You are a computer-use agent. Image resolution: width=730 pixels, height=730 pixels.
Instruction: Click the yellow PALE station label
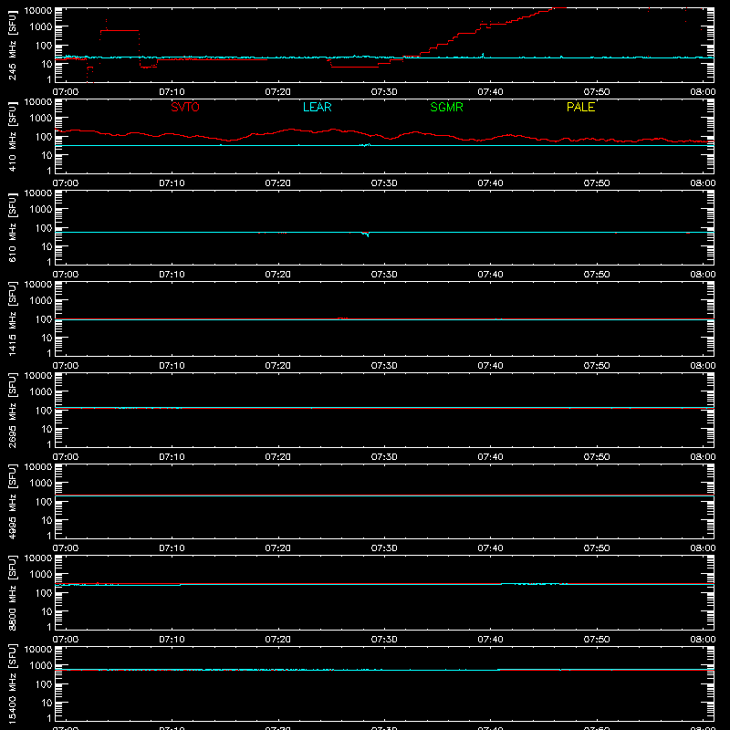point(580,107)
